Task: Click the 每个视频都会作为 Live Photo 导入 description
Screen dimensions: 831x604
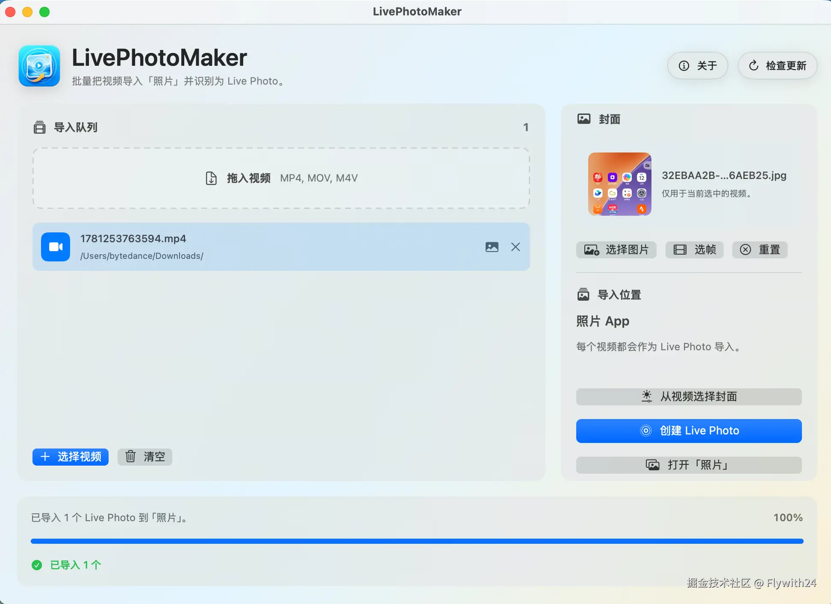Action: 658,346
